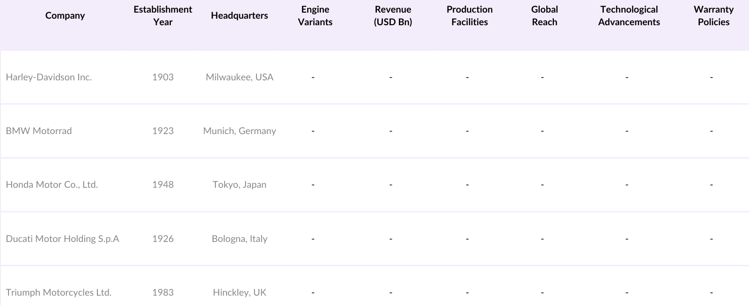Viewport: 749px width, 305px height.
Task: Click the Honda Motor Co., Ltd. cell
Action: point(52,185)
